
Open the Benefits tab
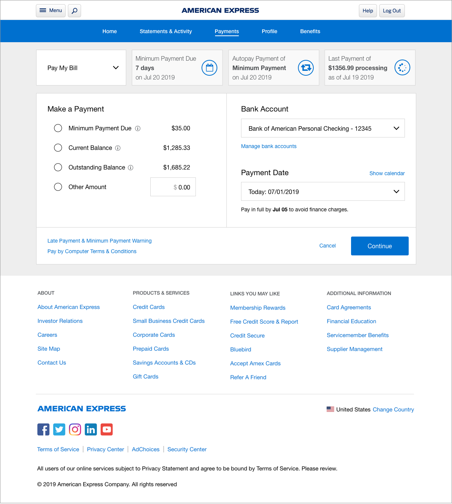(310, 31)
